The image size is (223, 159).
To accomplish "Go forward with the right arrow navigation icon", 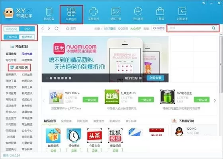I will pos(49,28).
